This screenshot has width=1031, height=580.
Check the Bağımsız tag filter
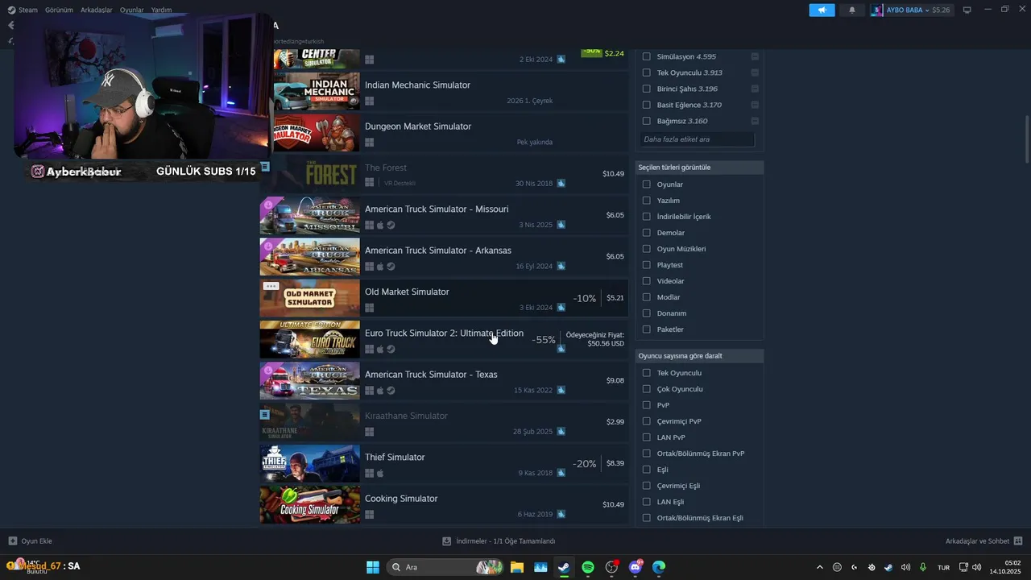point(646,121)
